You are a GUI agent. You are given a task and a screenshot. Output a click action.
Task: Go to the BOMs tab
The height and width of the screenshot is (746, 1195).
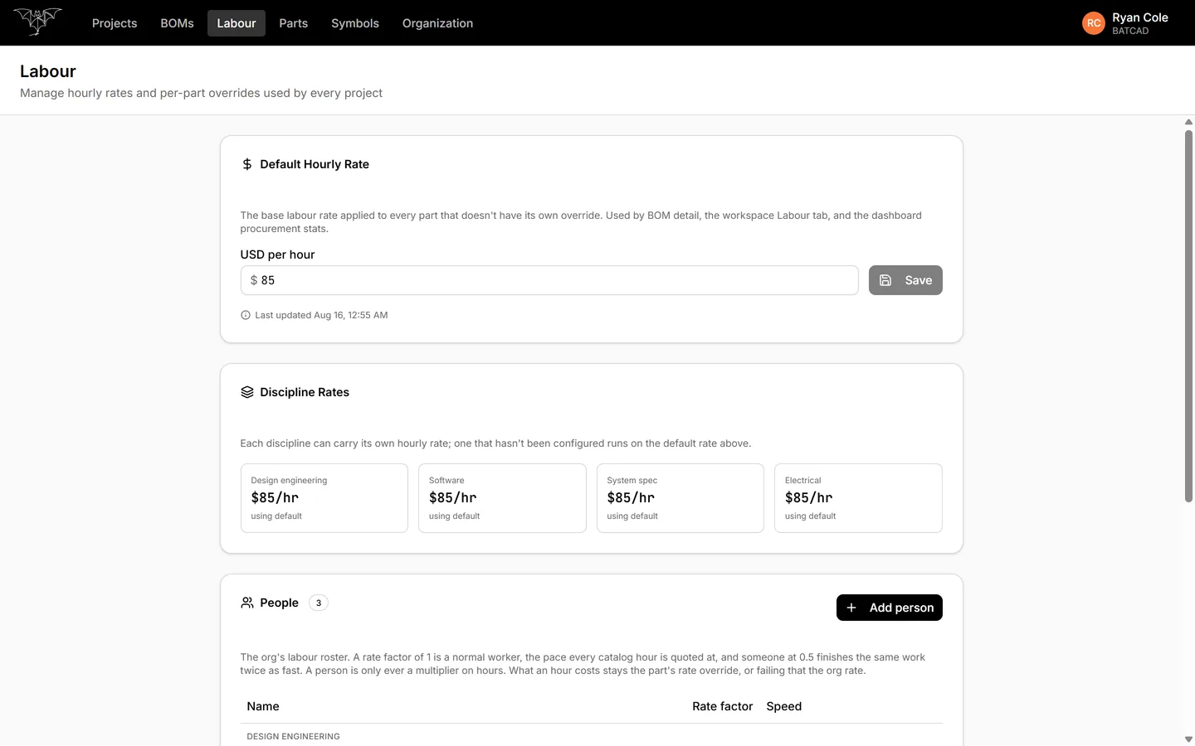pyautogui.click(x=177, y=23)
